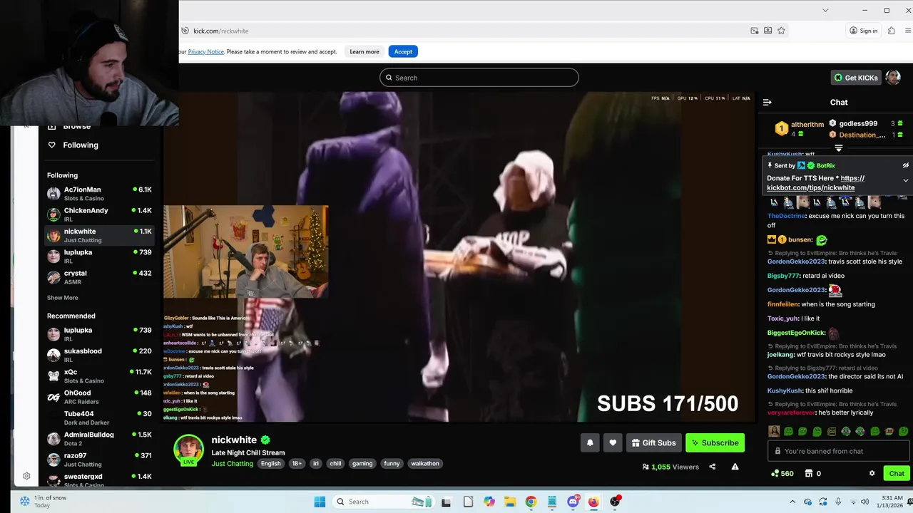Open the kickbot.com tips link
The height and width of the screenshot is (513, 913).
815,183
